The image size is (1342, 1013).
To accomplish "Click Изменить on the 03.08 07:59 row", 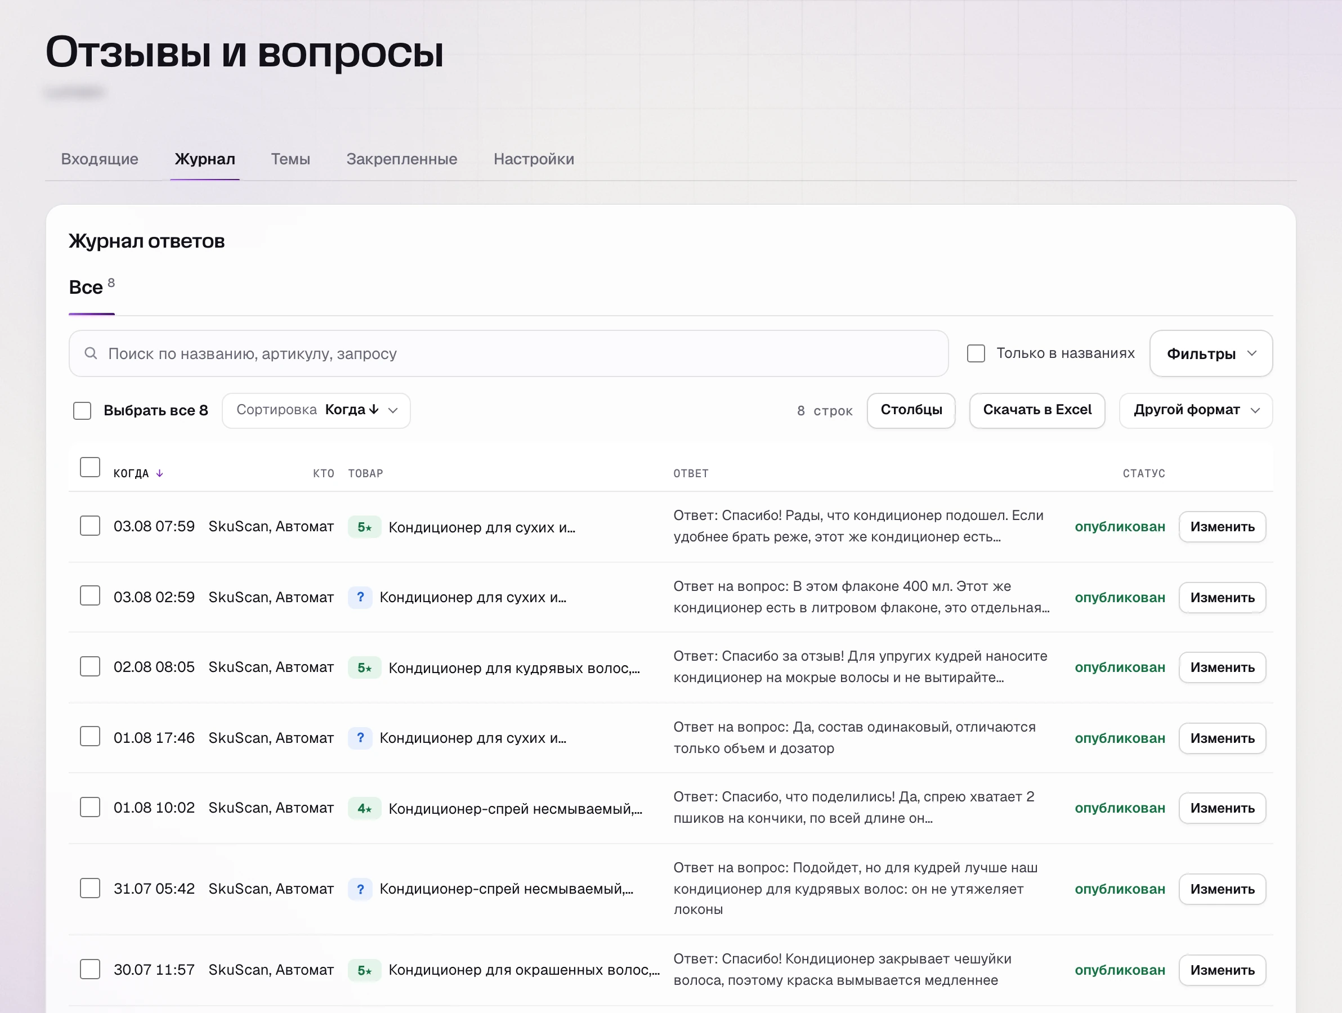I will click(1222, 527).
